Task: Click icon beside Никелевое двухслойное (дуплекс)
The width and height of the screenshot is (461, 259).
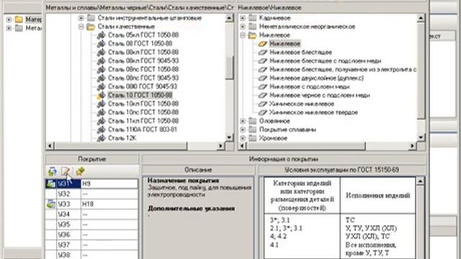Action: [262, 78]
